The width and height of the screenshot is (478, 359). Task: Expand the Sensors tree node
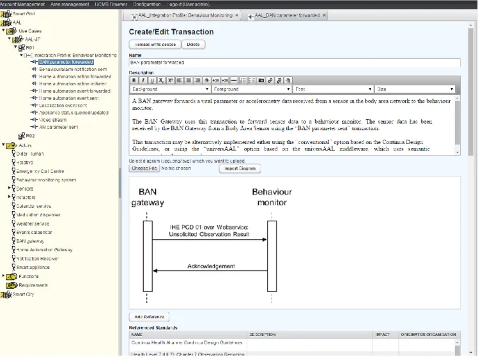tap(10, 188)
